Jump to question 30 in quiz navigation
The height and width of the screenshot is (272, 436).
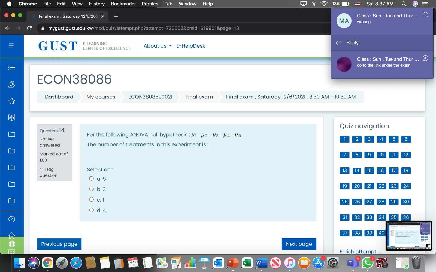(x=406, y=202)
